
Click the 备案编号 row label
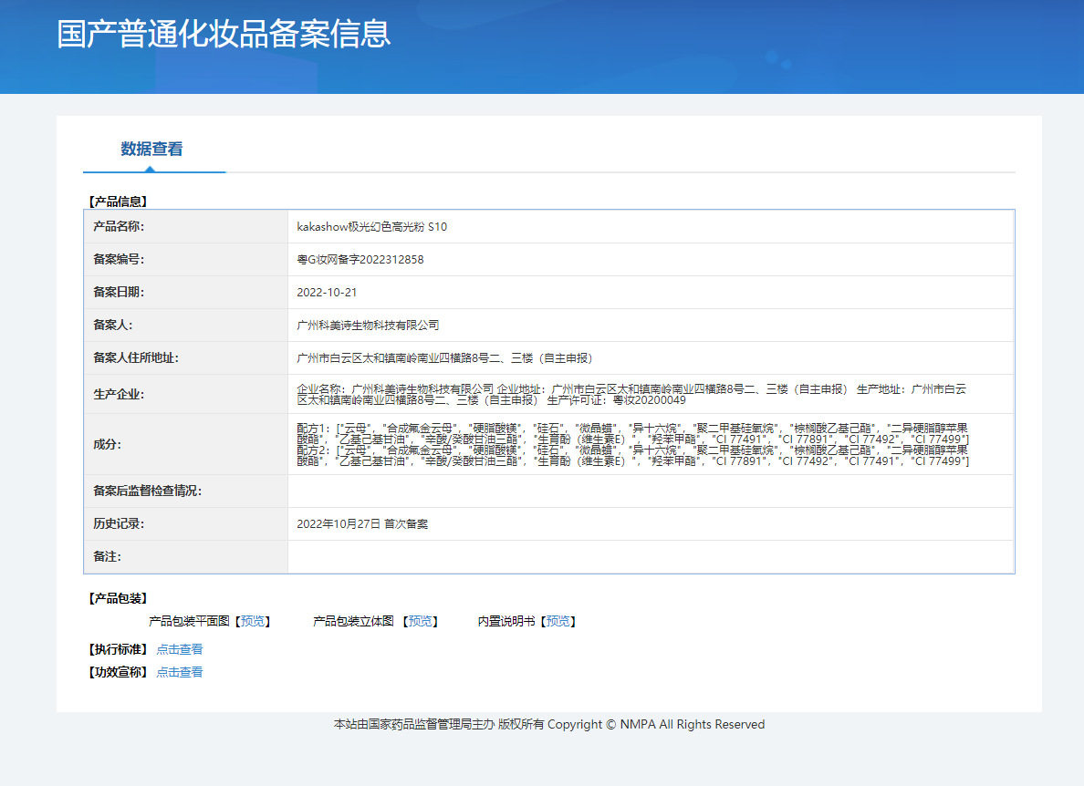point(119,260)
